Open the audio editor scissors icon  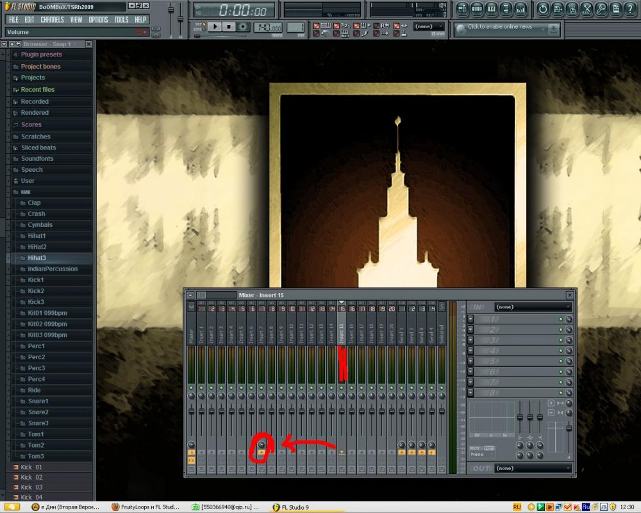(x=587, y=9)
